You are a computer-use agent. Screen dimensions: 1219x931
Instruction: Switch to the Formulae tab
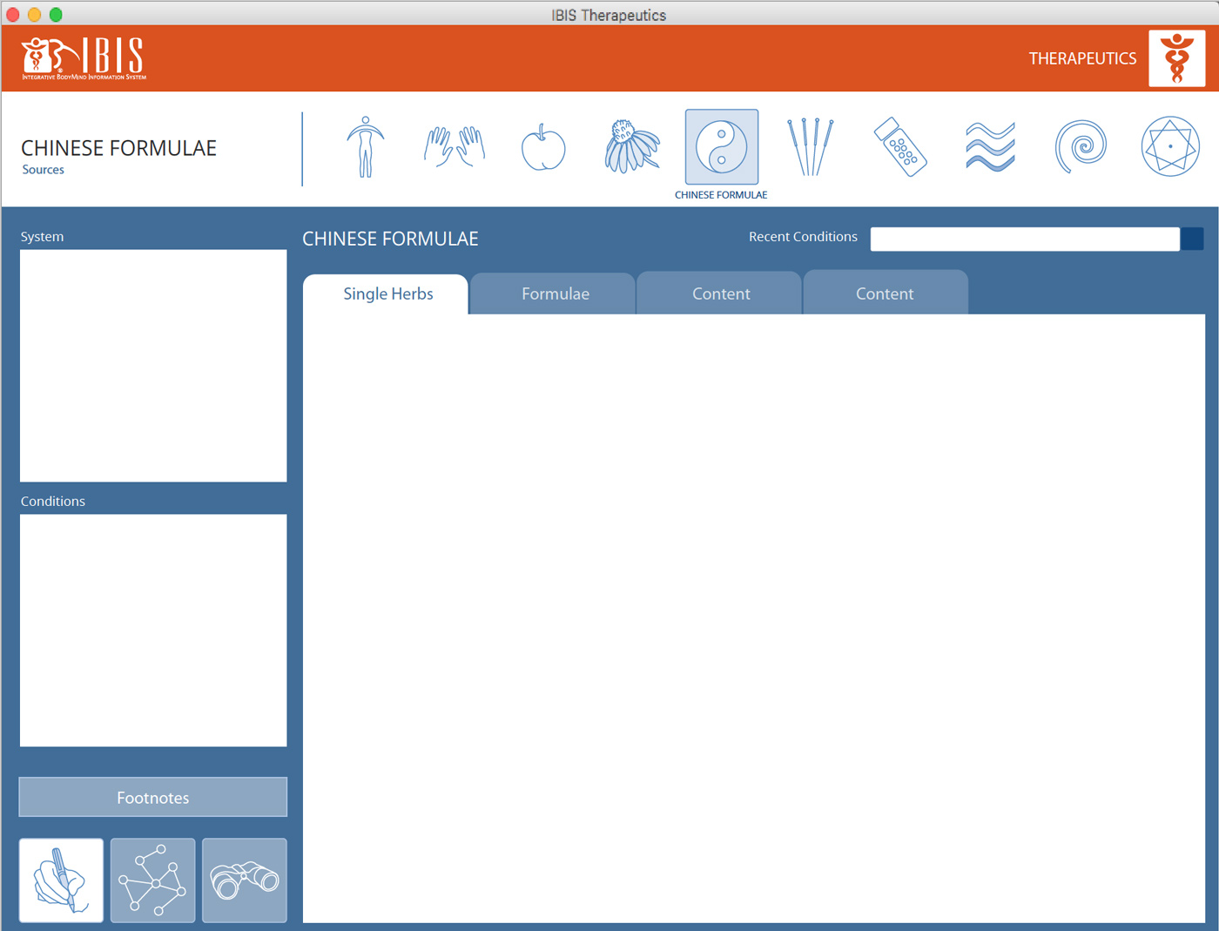coord(554,294)
